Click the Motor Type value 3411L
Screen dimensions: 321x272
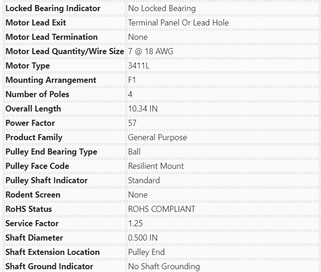point(139,66)
